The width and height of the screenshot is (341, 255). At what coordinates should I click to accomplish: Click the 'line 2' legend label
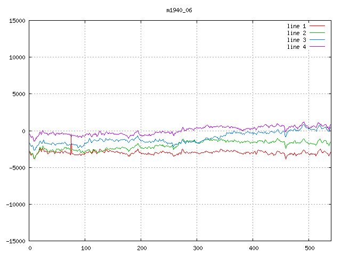click(x=296, y=33)
